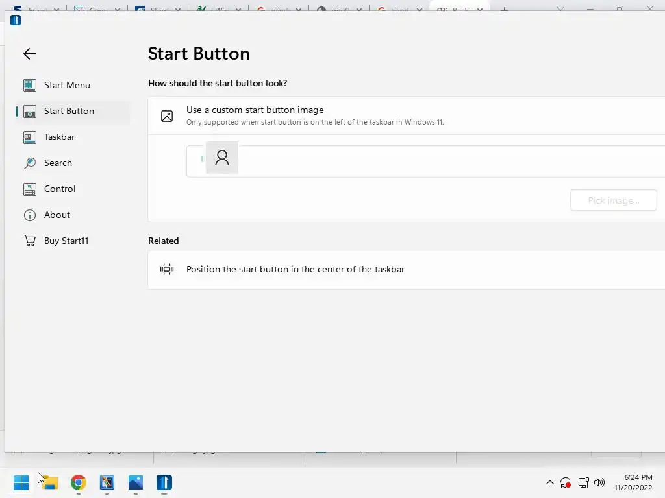This screenshot has height=498, width=665.
Task: Click the volume speaker tray icon
Action: click(599, 482)
